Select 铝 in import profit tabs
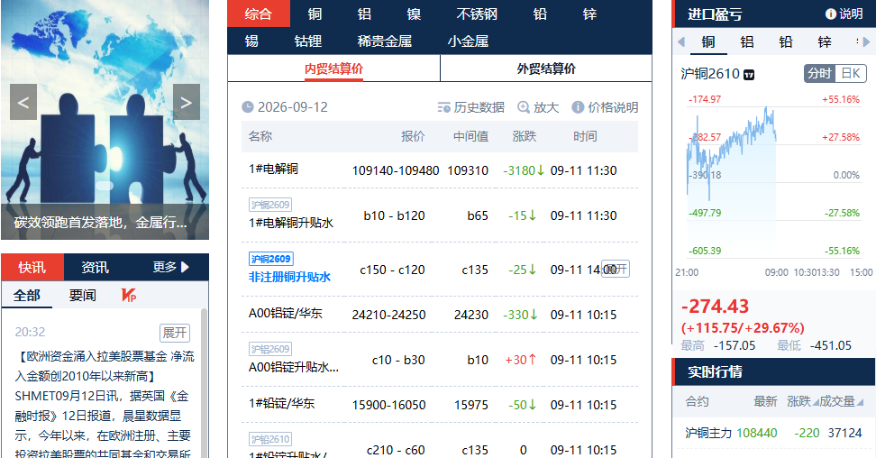 (x=747, y=42)
